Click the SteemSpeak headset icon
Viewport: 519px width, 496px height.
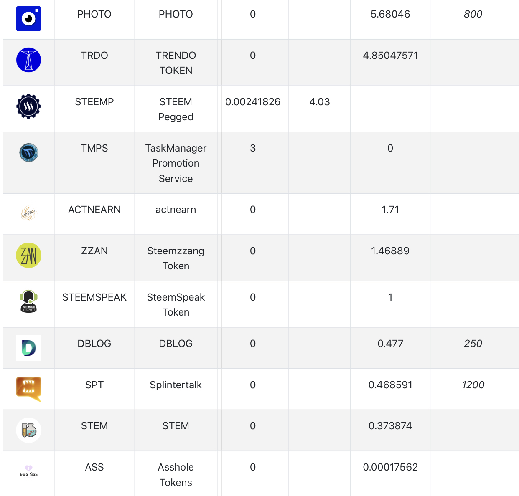pos(28,301)
